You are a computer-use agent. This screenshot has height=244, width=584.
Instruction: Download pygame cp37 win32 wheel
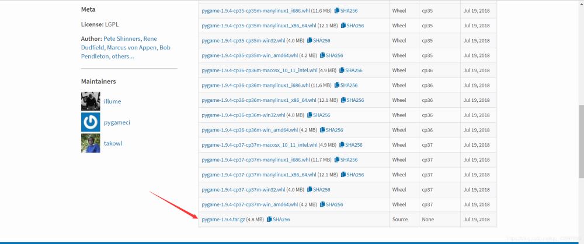(x=243, y=189)
